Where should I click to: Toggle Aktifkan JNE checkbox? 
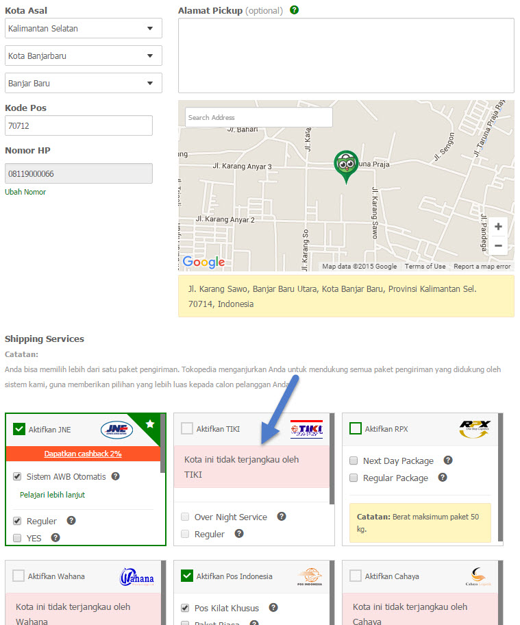click(19, 429)
